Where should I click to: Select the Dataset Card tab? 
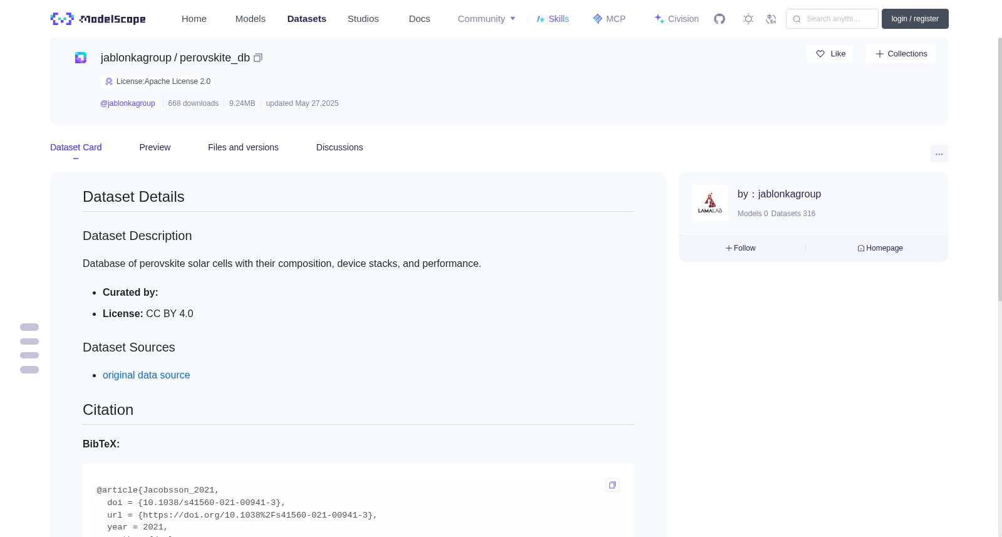[76, 147]
